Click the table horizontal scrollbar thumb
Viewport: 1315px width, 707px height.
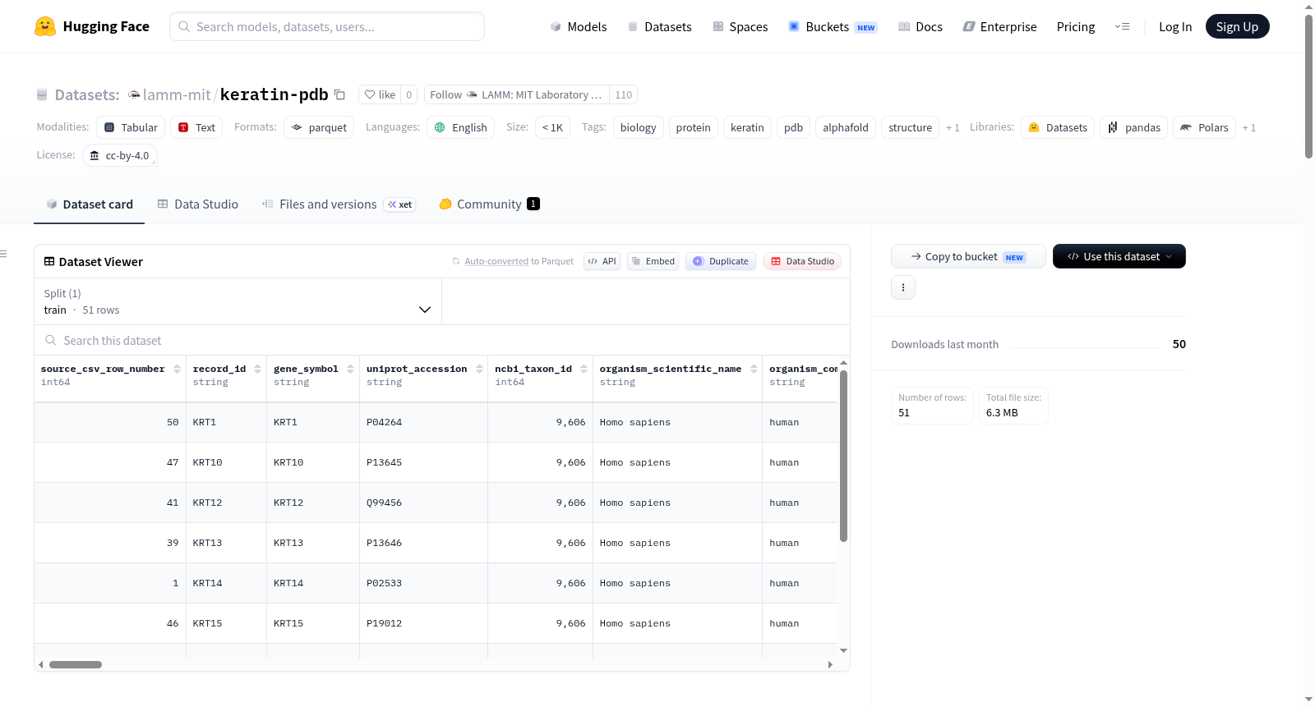[76, 665]
